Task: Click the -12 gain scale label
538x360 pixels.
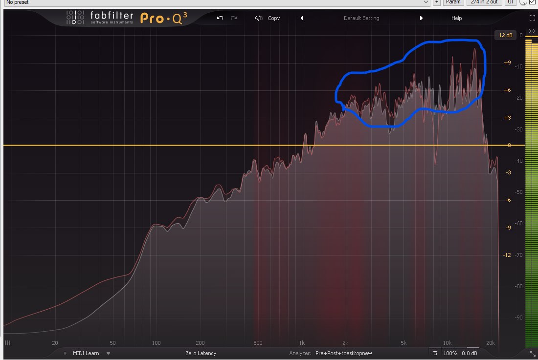Action: 507,255
